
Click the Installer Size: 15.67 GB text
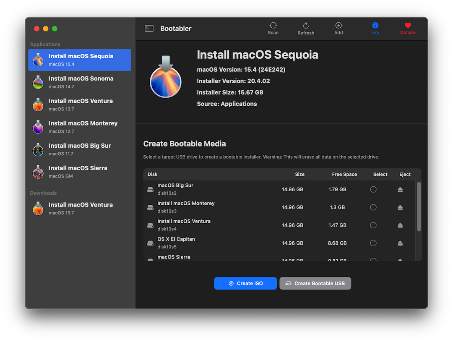pos(230,92)
